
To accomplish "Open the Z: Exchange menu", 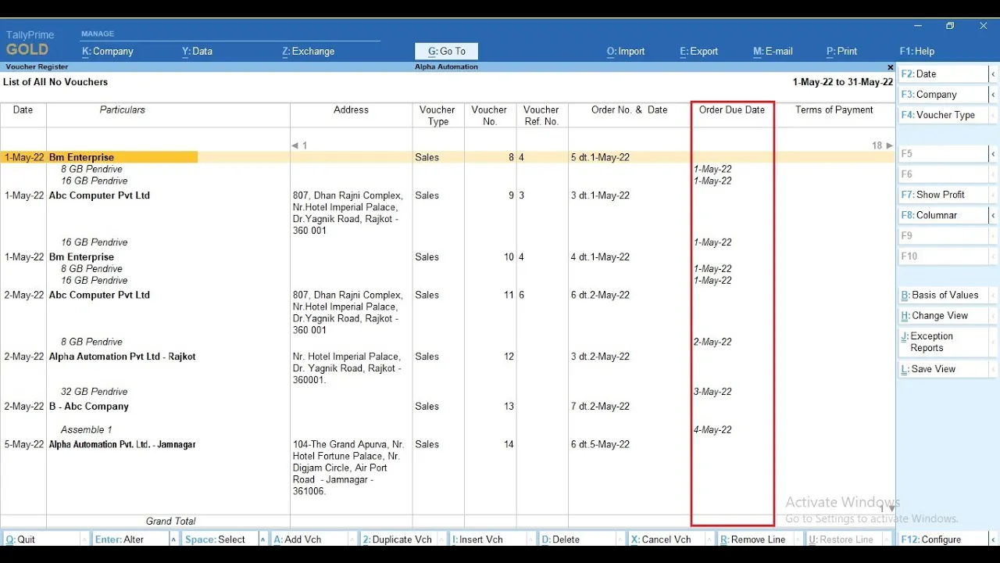I will (308, 52).
